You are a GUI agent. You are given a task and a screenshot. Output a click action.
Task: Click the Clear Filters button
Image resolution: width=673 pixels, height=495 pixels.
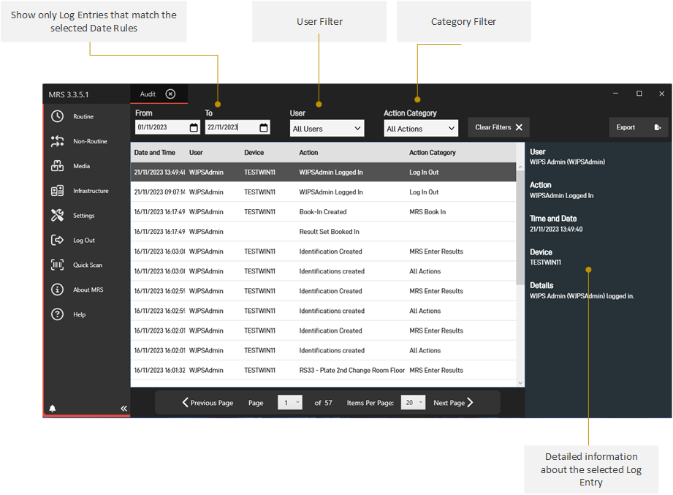coord(498,127)
